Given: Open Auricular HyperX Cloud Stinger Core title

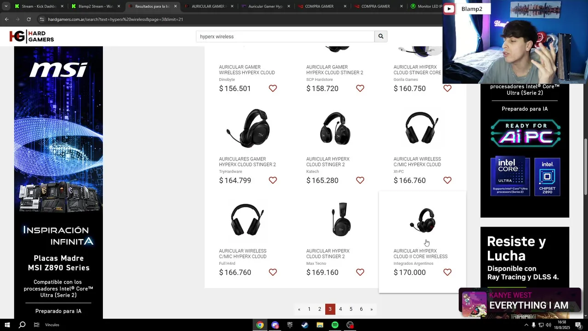Looking at the screenshot, I should pyautogui.click(x=417, y=70).
